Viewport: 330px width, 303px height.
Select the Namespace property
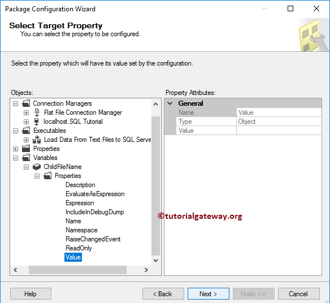tap(81, 230)
